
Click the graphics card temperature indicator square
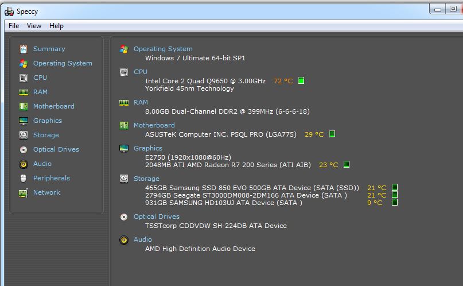point(346,165)
